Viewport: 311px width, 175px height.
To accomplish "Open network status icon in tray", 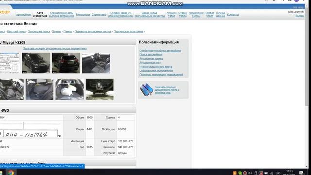I will click(x=272, y=173).
